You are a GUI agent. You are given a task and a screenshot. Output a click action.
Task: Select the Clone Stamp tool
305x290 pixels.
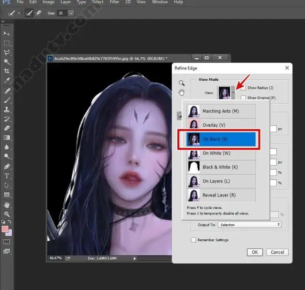[7, 109]
